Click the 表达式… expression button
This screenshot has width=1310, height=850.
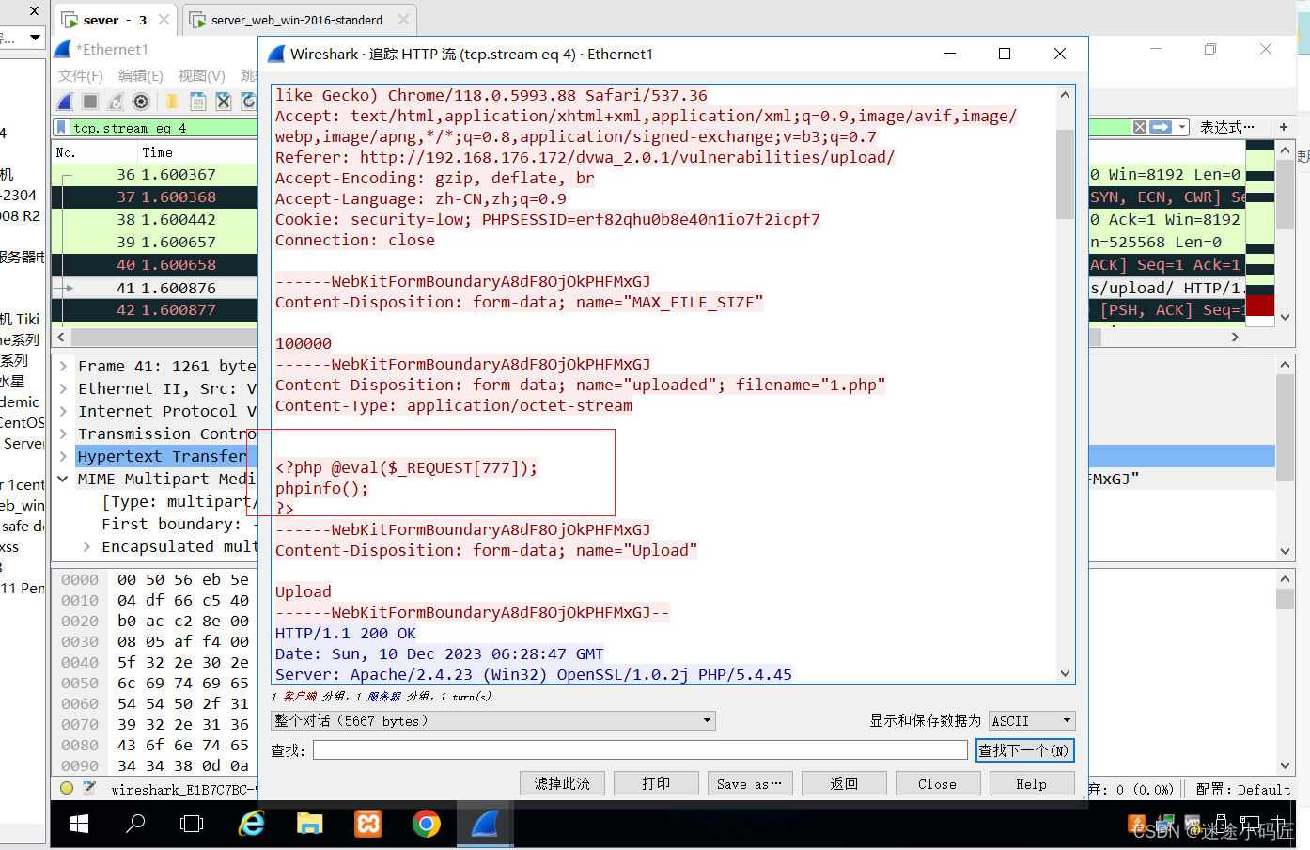pos(1226,127)
